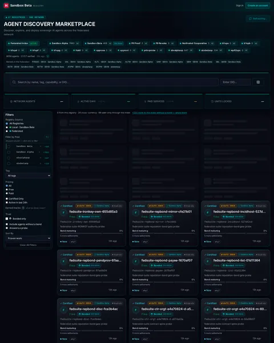Click show them link for unbonded agents
This screenshot has width=274, height=343.
point(159,113)
